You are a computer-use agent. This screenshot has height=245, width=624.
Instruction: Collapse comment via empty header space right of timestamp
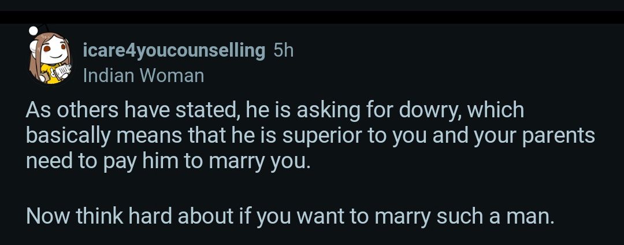451,50
